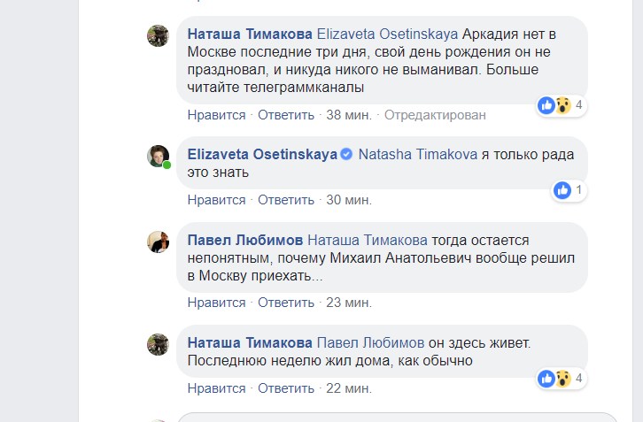Reply to the comment posted 22 minutes ago
Image resolution: width=643 pixels, height=422 pixels.
click(285, 388)
